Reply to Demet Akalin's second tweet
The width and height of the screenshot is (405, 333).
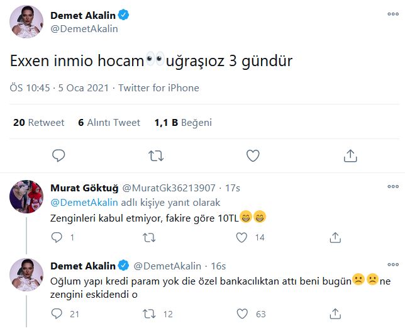pyautogui.click(x=57, y=313)
